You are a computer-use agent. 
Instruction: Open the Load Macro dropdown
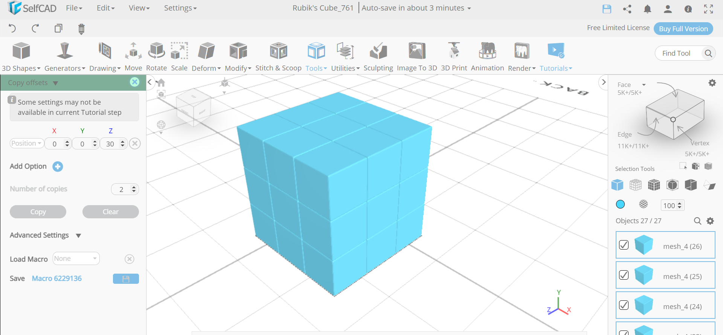pyautogui.click(x=76, y=259)
